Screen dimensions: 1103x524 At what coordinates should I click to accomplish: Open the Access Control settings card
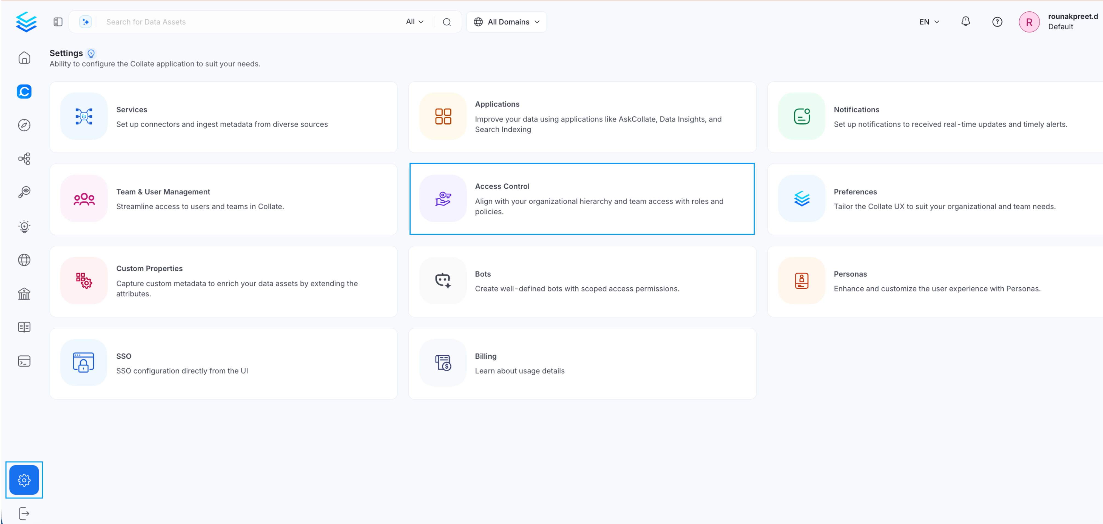[581, 199]
